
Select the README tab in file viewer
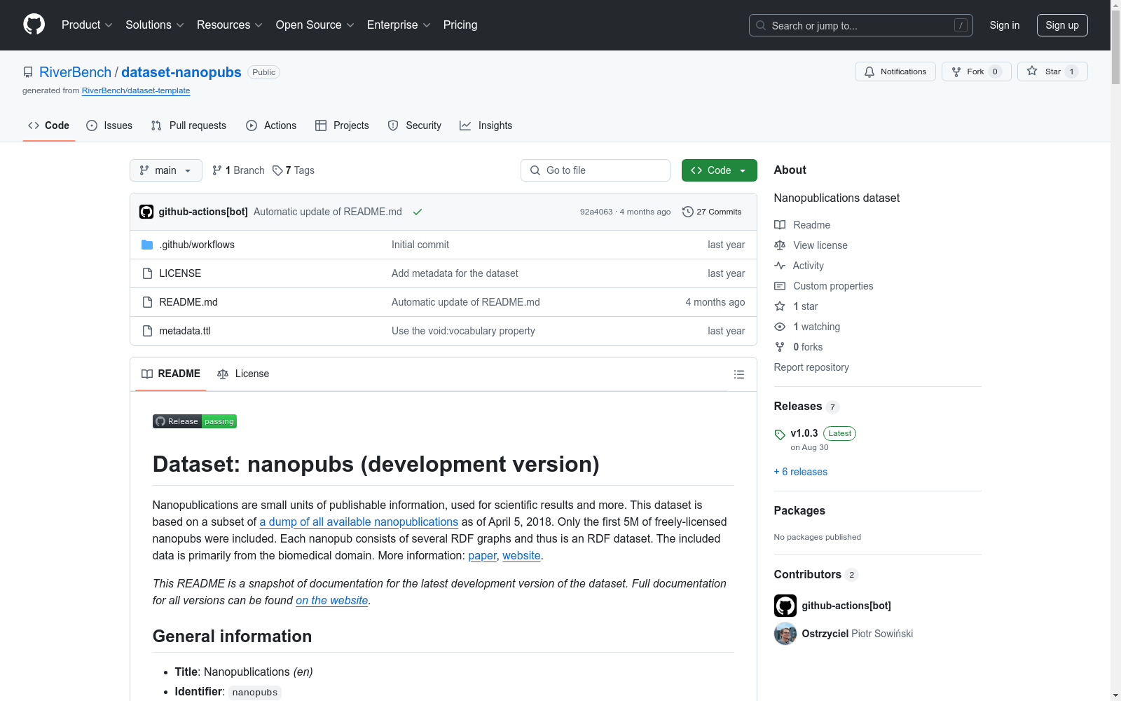(x=171, y=374)
